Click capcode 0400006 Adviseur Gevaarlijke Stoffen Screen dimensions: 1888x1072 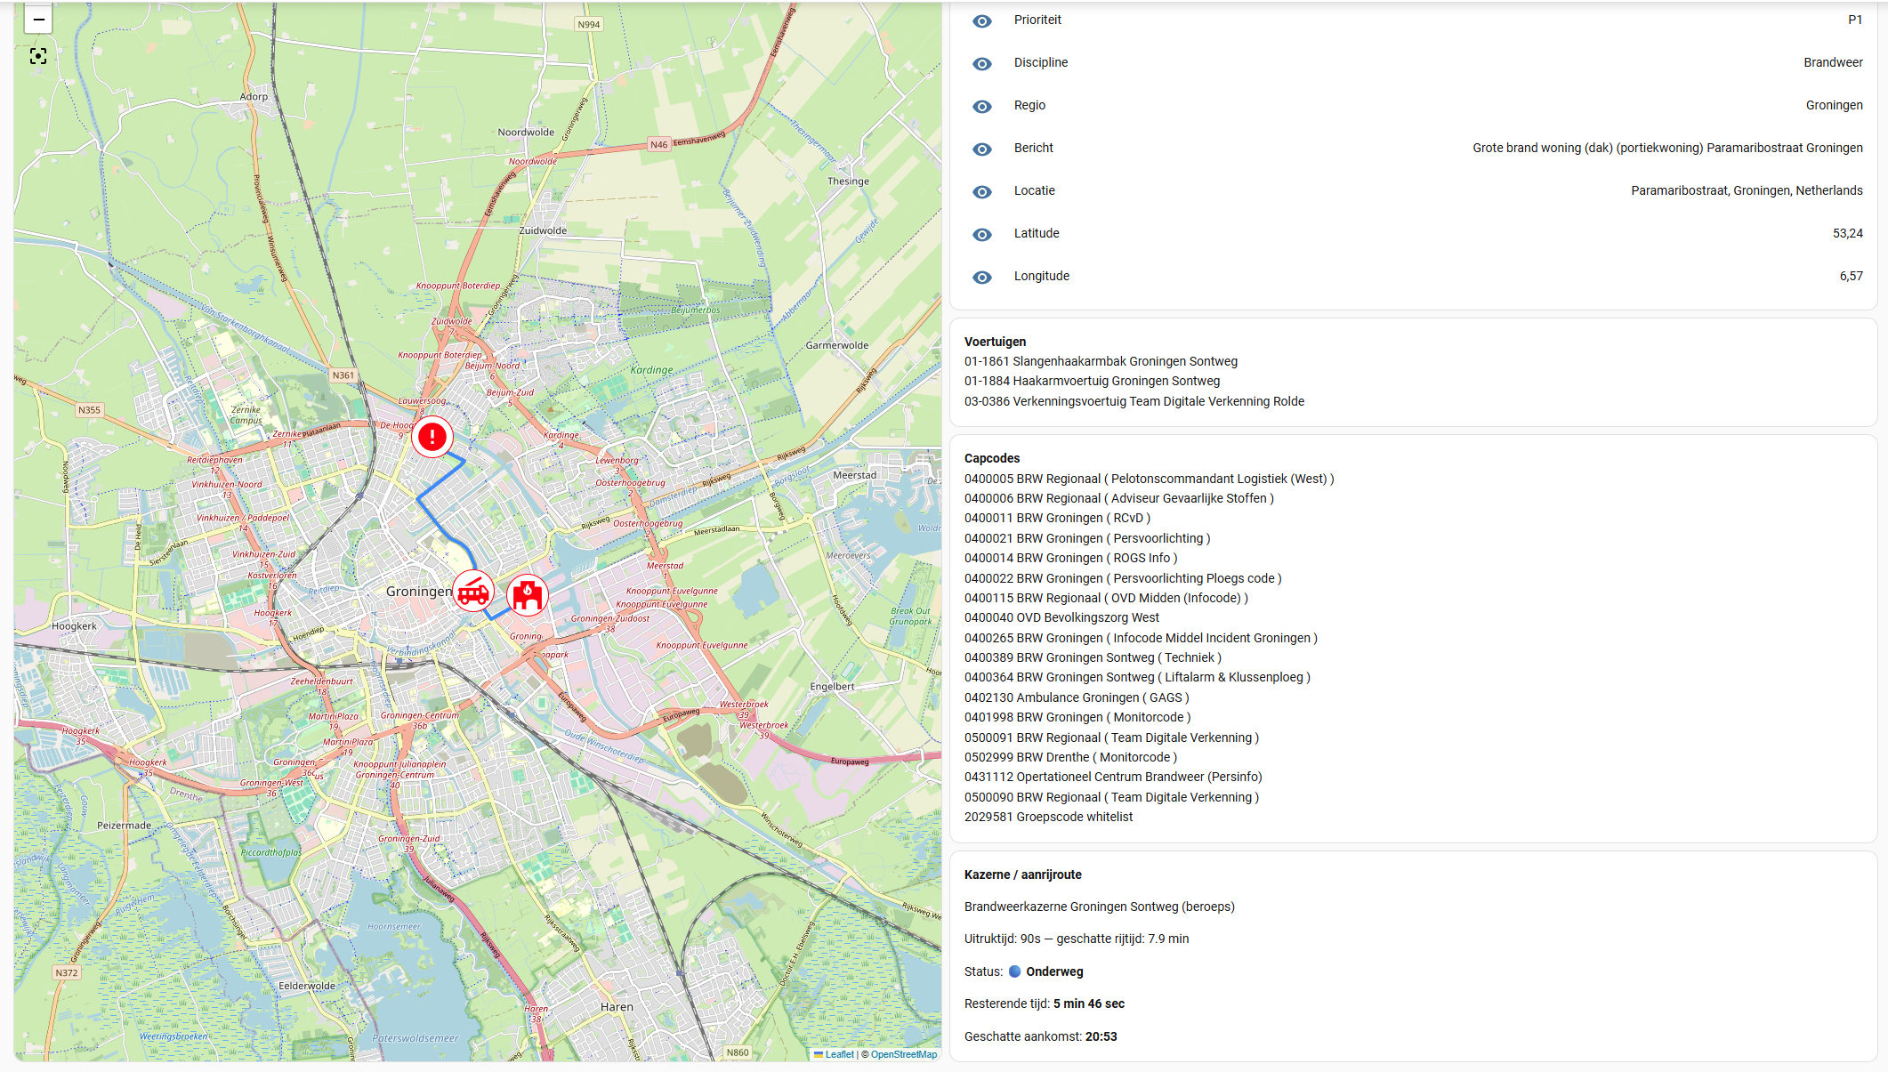coord(1119,498)
